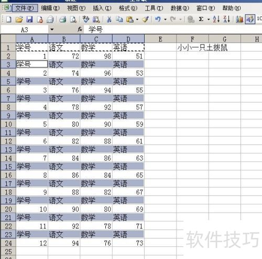This screenshot has width=262, height=259.
Task: Select column G header
Action: 225,39
